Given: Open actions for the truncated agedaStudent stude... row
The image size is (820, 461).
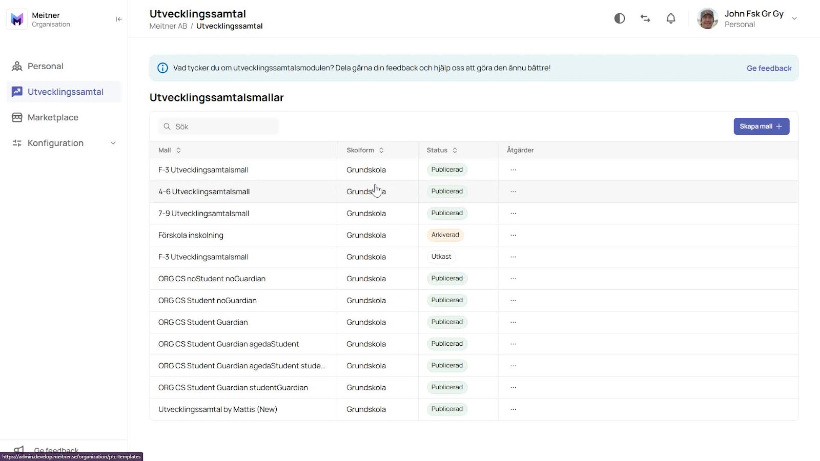Looking at the screenshot, I should point(513,366).
